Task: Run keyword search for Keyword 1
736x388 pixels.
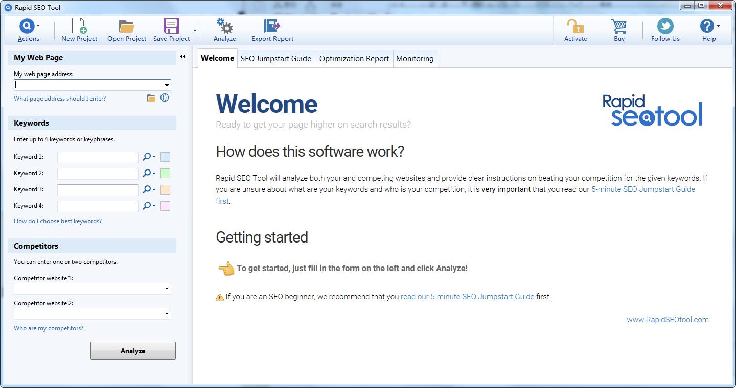Action: coord(146,157)
